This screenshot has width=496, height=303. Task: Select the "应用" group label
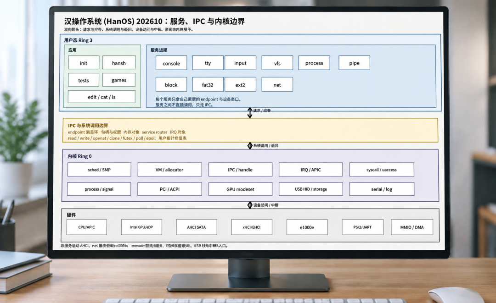(72, 50)
